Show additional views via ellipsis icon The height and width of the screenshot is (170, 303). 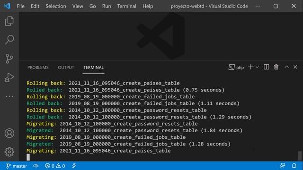coord(9,96)
